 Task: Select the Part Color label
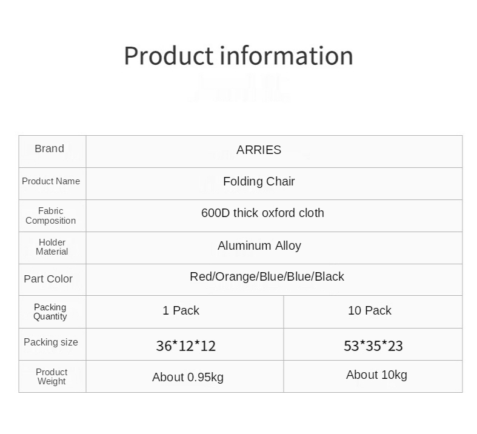pyautogui.click(x=48, y=279)
